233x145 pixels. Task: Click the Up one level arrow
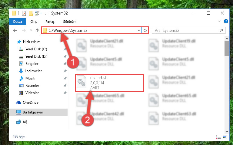click(37, 30)
